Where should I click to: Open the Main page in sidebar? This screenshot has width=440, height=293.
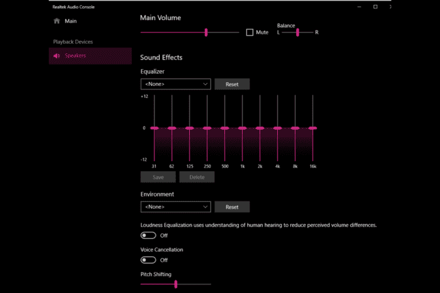pos(70,21)
